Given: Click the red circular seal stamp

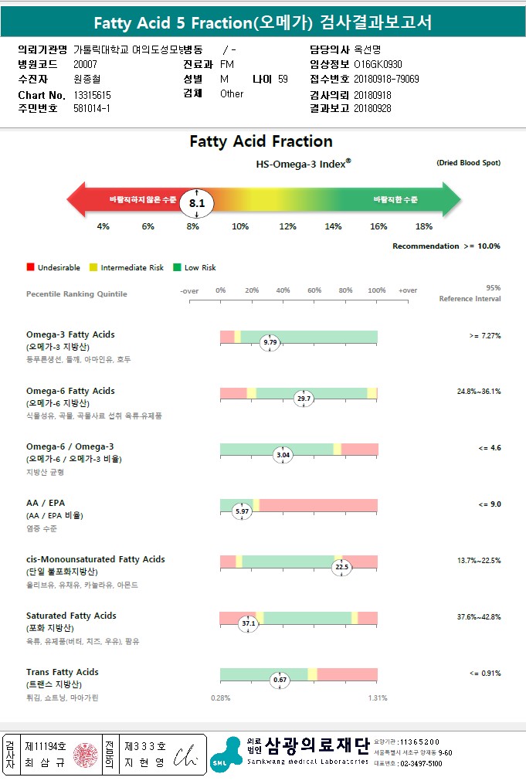Looking at the screenshot, I should pos(86,755).
